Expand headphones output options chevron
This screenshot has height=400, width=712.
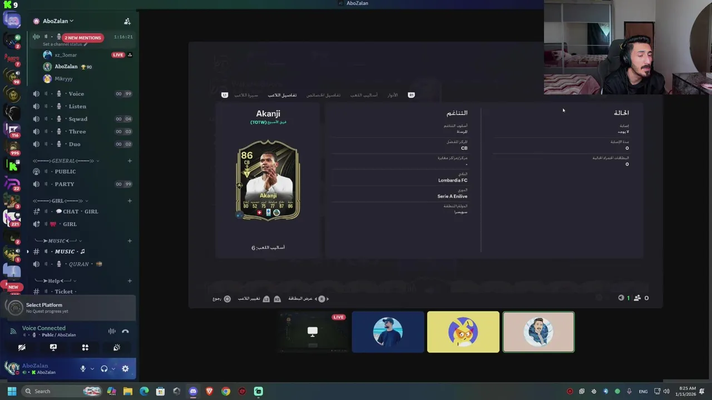pos(113,368)
